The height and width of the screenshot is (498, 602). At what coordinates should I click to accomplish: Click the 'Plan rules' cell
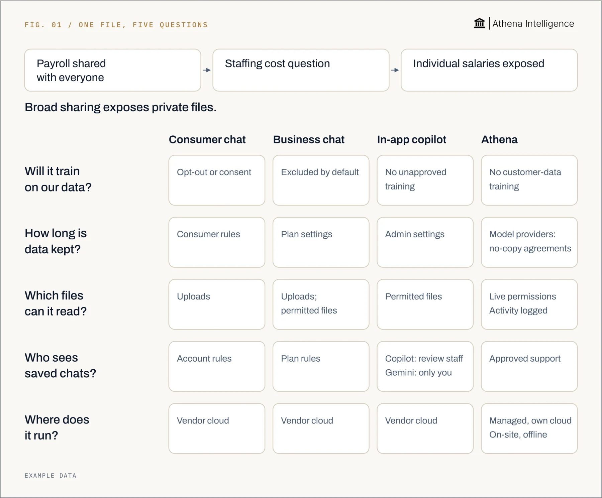click(321, 366)
